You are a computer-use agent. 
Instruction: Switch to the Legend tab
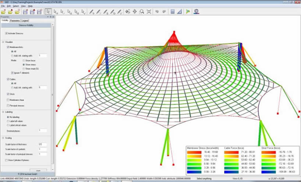(x=25, y=21)
